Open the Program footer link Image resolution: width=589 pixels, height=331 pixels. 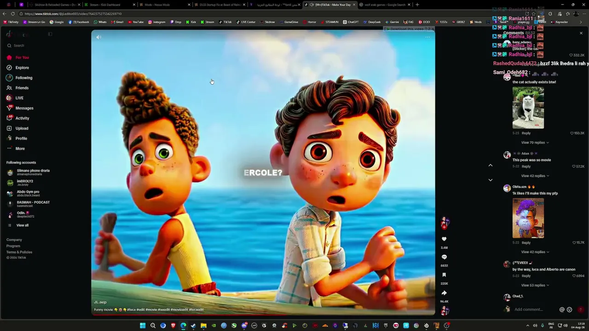point(13,246)
